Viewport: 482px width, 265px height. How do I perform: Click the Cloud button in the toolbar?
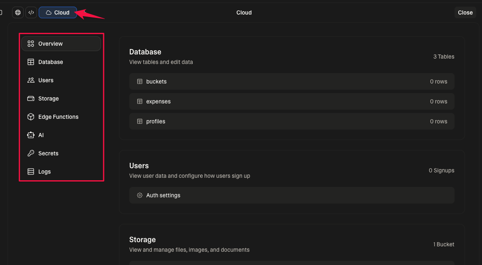pos(57,12)
